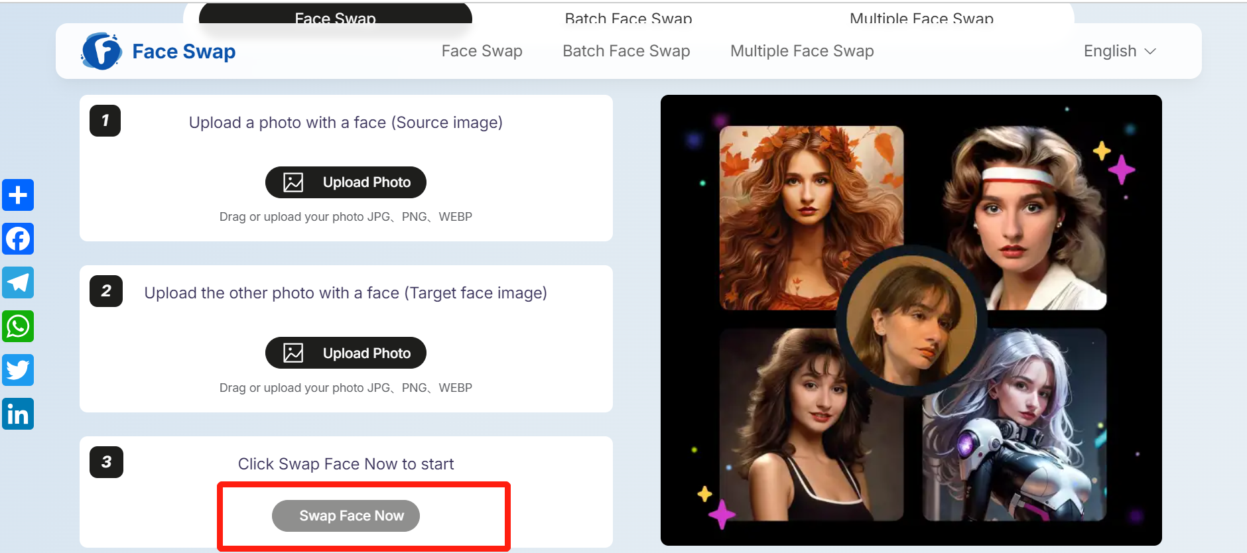
Task: Click 'Upload the other photo with a face' text
Action: (346, 293)
